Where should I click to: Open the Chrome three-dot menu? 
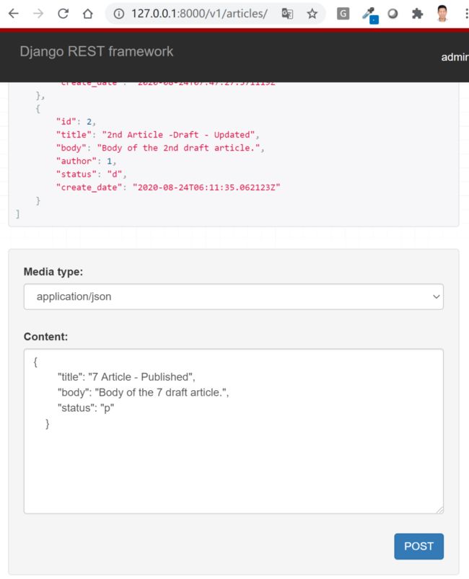tap(466, 14)
